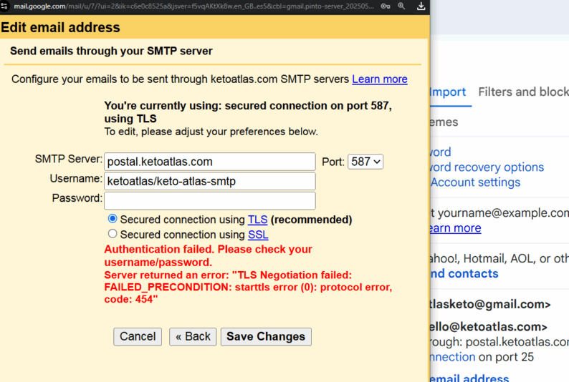The height and width of the screenshot is (382, 569).
Task: Click the mail.google.com URL text
Action: point(193,6)
